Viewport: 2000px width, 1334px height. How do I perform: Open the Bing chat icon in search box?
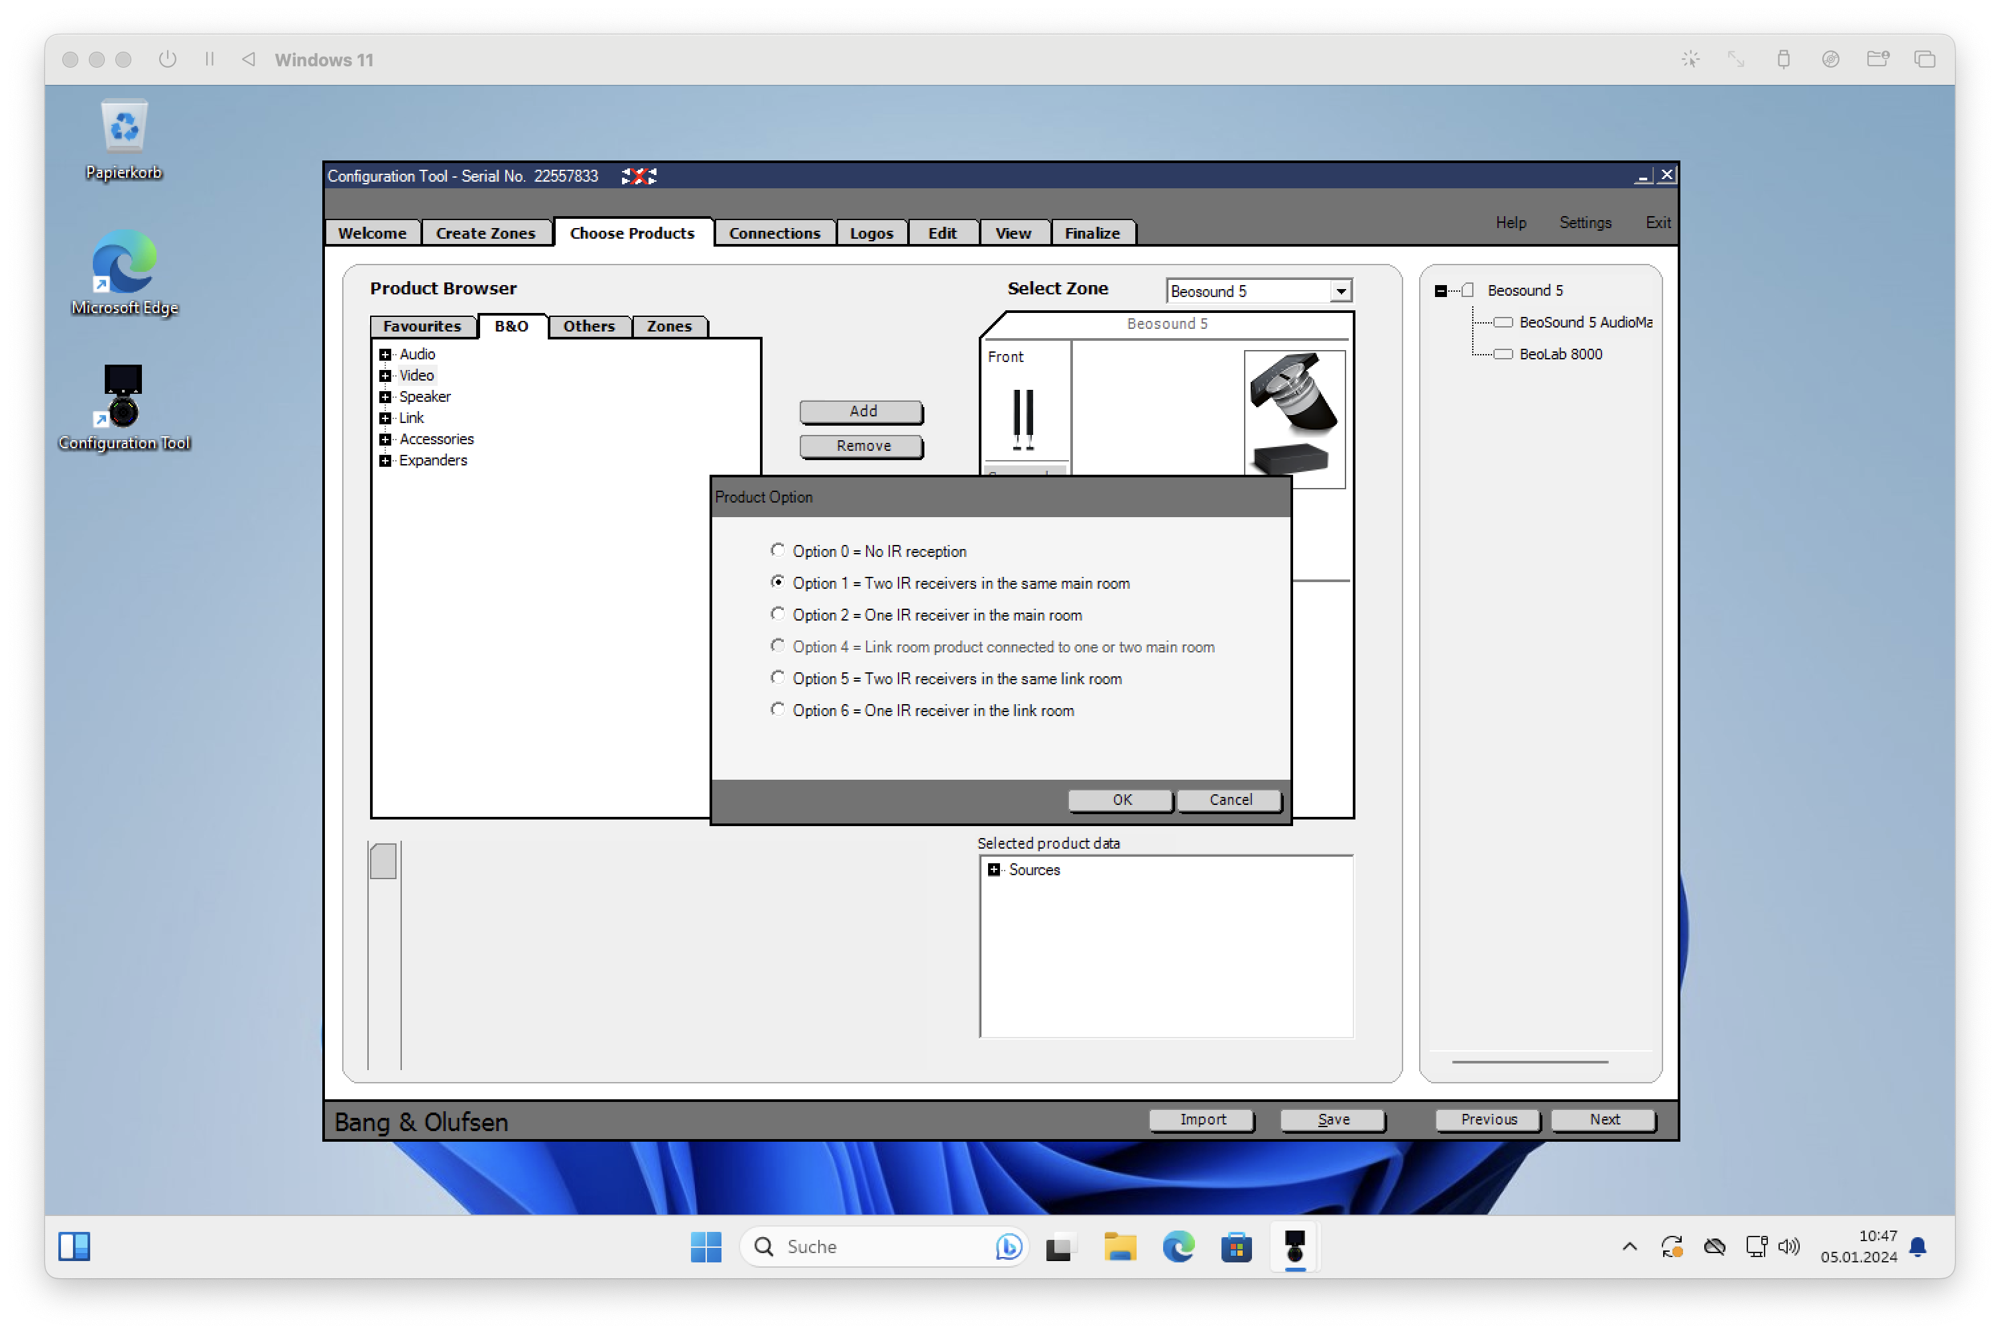click(x=1008, y=1246)
